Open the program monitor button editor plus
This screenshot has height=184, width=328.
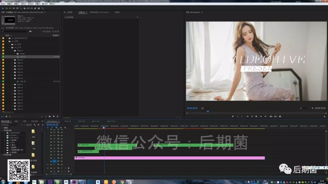[x=324, y=116]
